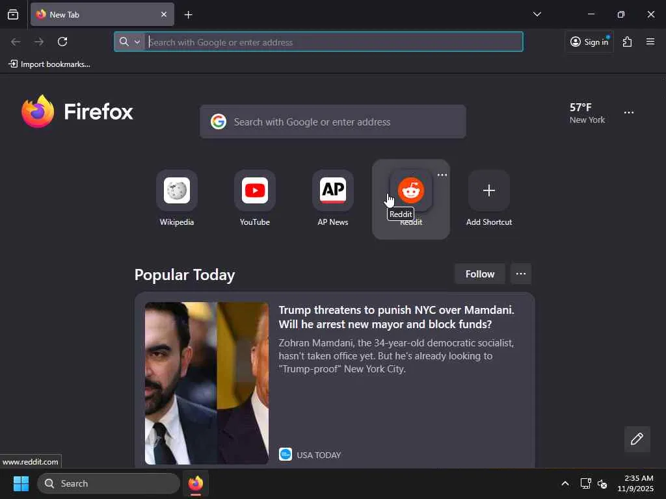Screen dimensions: 666x499
Task: Open weather widget options menu
Action: (629, 112)
